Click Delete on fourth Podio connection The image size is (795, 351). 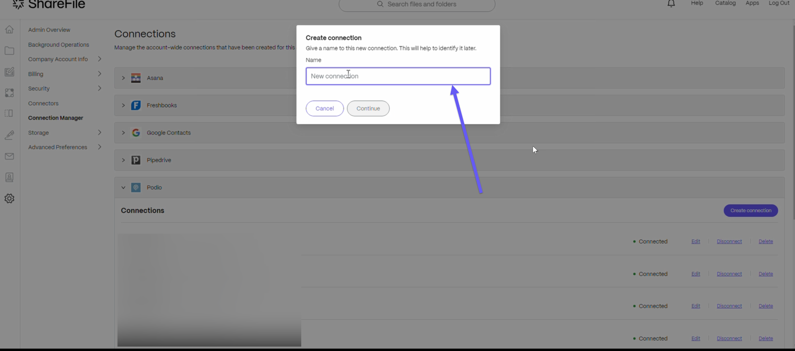766,339
